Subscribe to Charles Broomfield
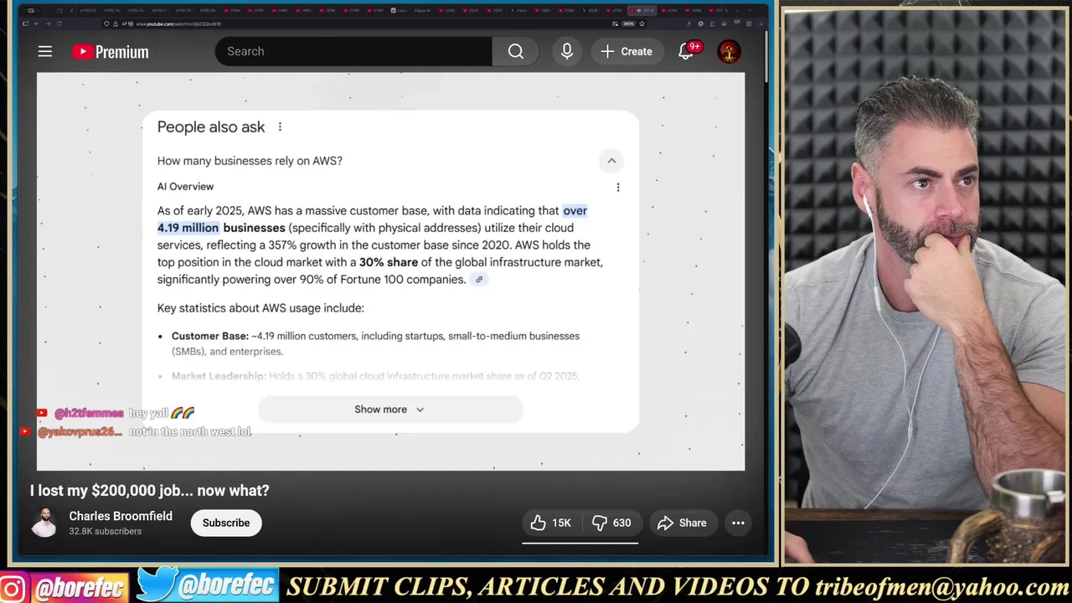This screenshot has height=603, width=1072. coord(226,523)
